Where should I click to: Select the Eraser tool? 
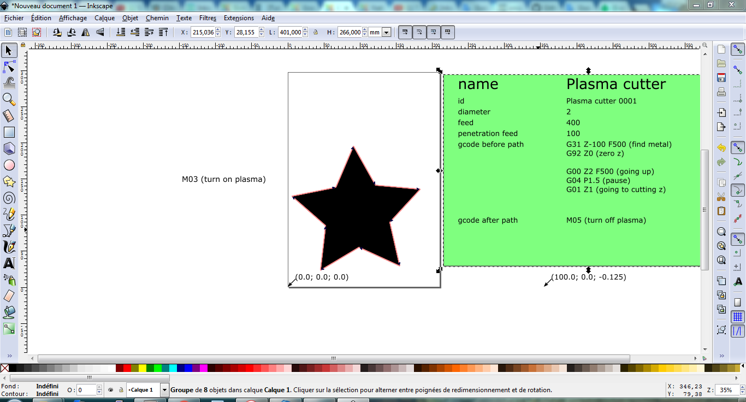tap(9, 296)
